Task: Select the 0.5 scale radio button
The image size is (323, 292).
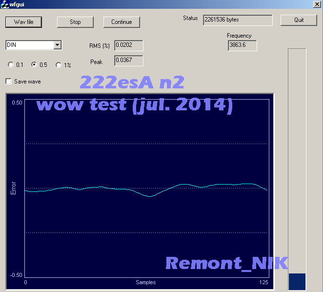Action: tap(34, 64)
